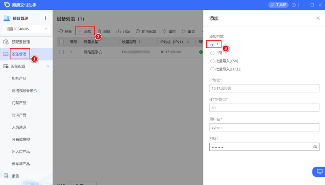Viewport: 325px width, 185px height.
Task: Click the 设备类型 column header
Action: pos(91,42)
